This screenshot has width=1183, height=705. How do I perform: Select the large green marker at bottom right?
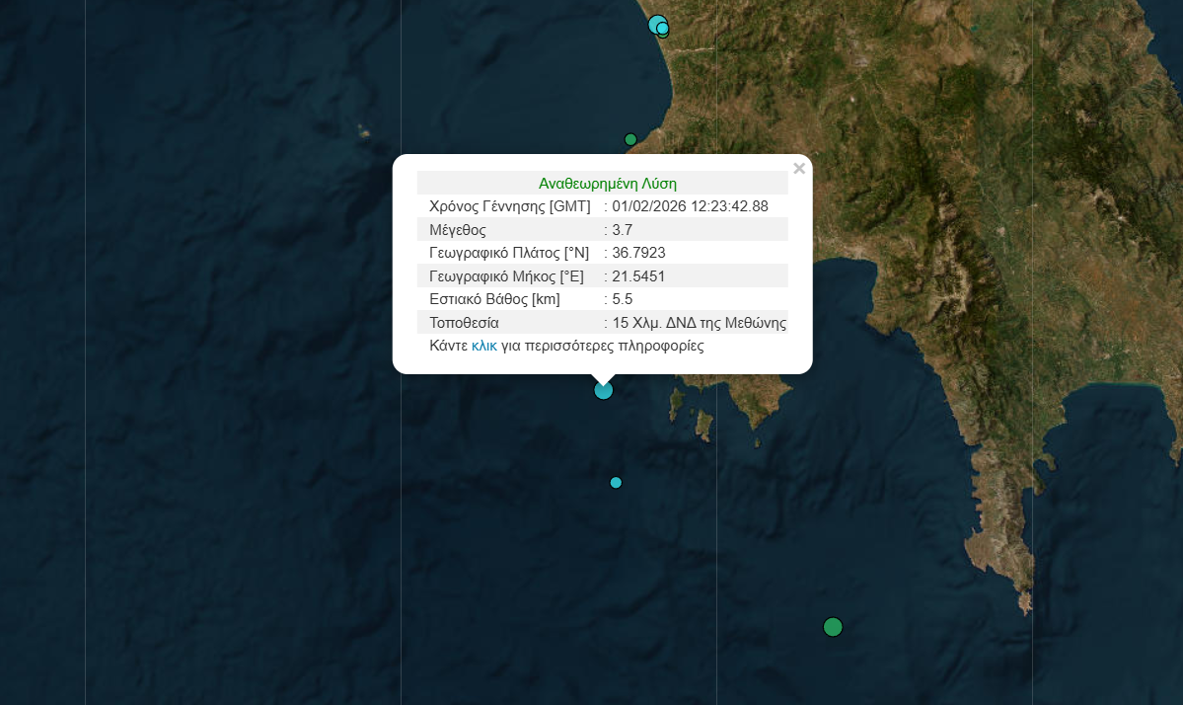tap(833, 627)
